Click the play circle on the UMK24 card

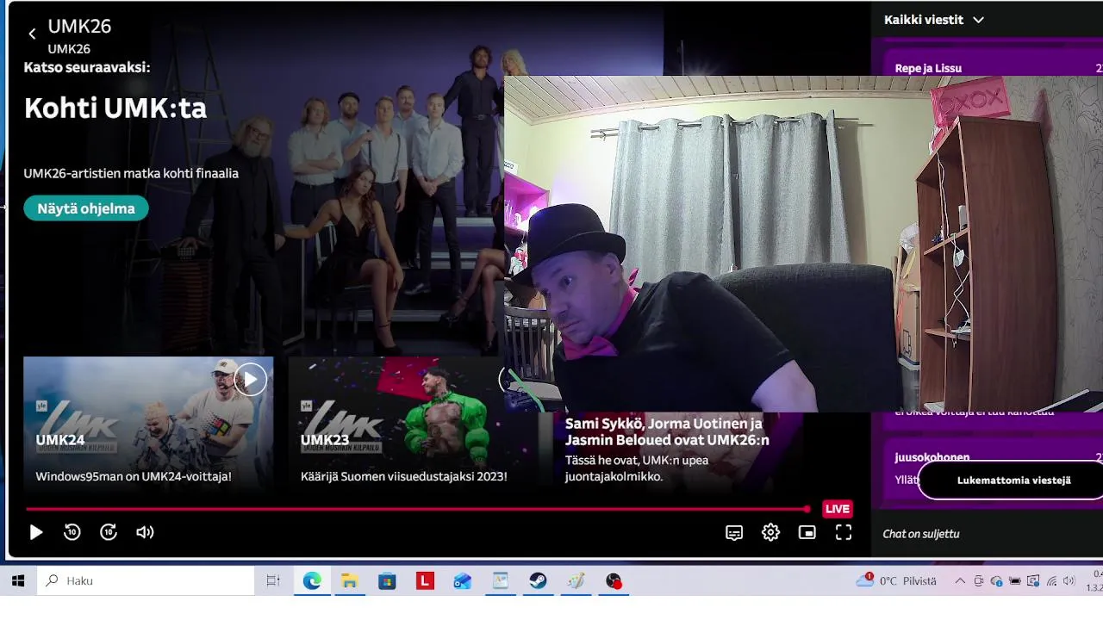(x=250, y=379)
